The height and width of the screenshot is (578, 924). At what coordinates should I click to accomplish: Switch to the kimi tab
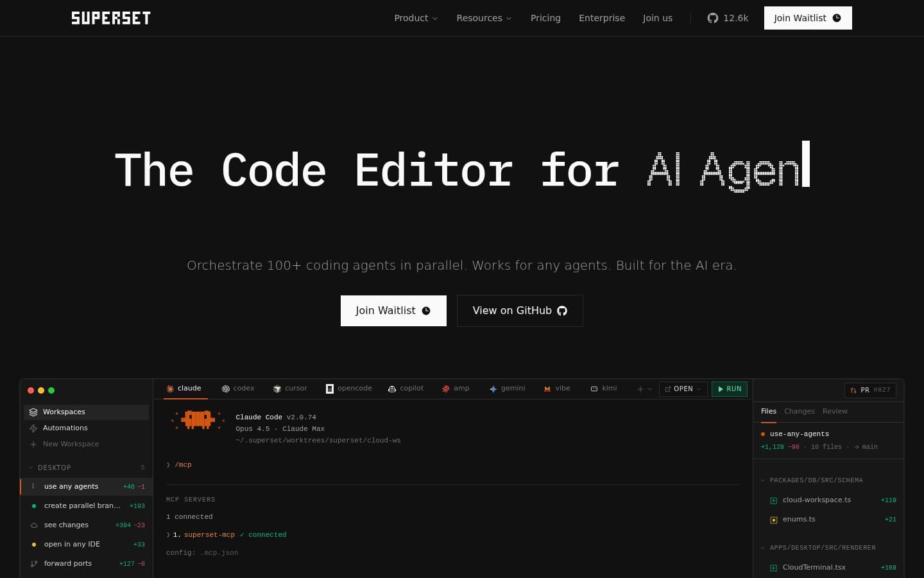[604, 389]
